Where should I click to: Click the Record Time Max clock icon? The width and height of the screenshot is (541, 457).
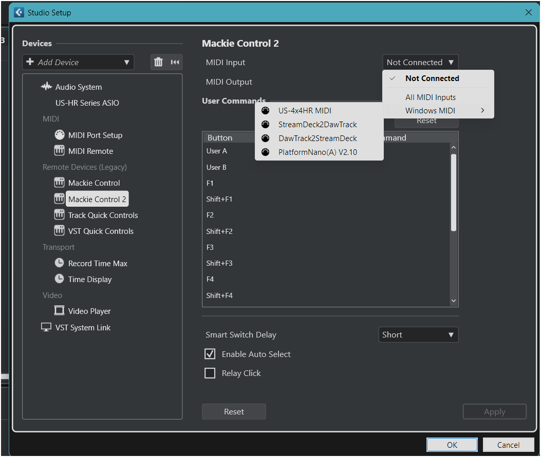pos(60,263)
